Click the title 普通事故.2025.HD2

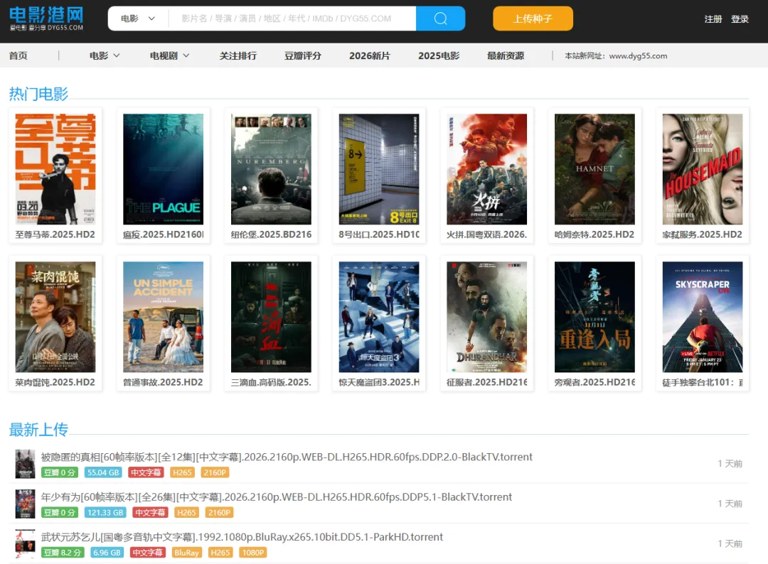(x=163, y=382)
